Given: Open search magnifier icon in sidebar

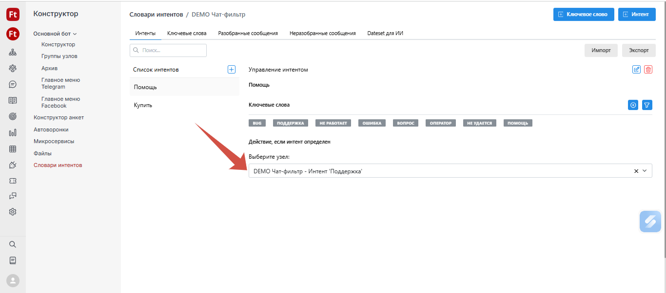Looking at the screenshot, I should pos(13,244).
